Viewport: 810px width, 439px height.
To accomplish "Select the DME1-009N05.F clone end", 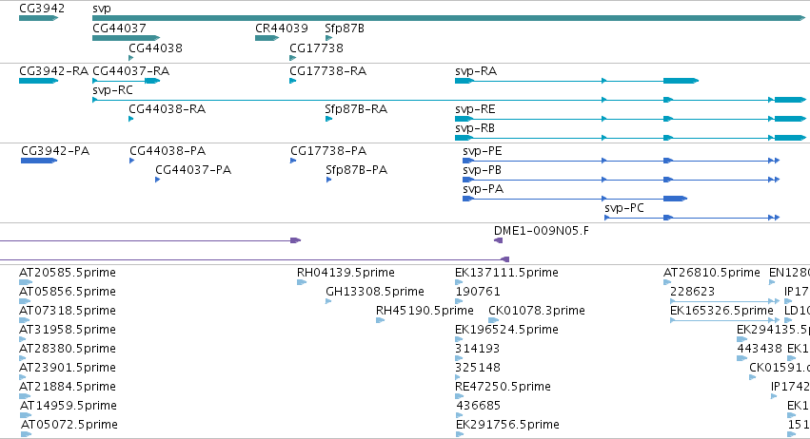I will (499, 240).
